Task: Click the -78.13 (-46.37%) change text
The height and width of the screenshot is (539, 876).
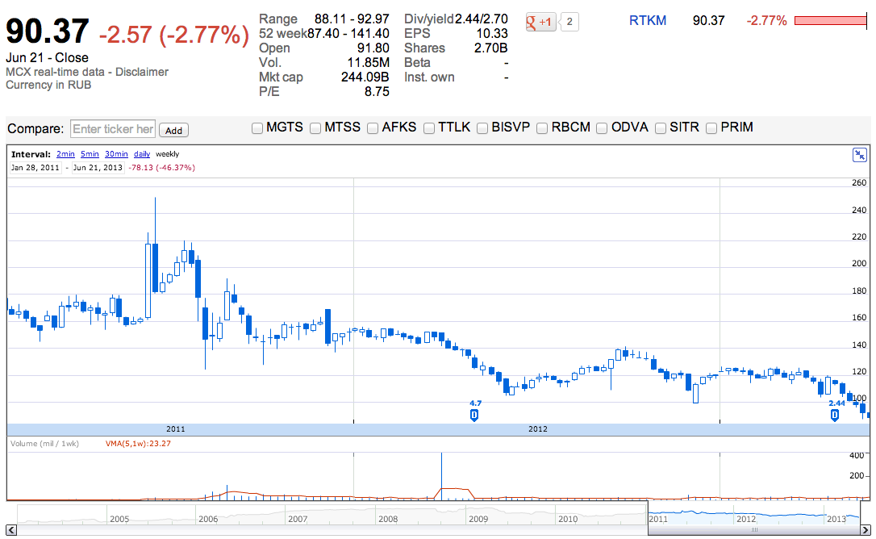Action: [162, 168]
